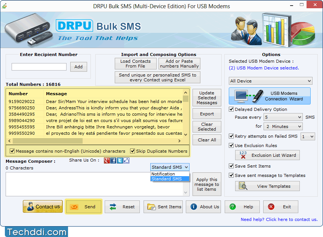This screenshot has width=323, height=237.
Task: Click the USB modem computer icon
Action: (241, 96)
